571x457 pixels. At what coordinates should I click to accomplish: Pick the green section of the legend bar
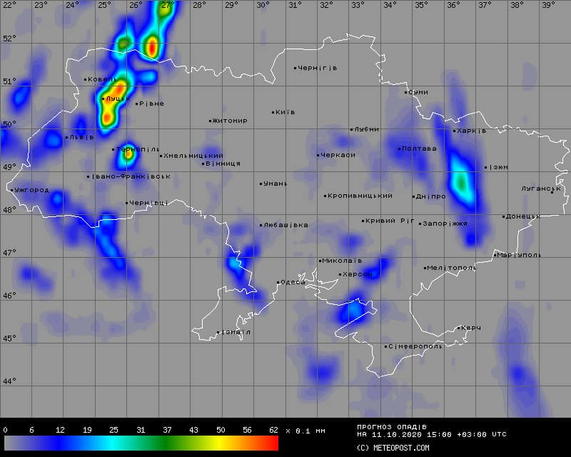[171, 443]
